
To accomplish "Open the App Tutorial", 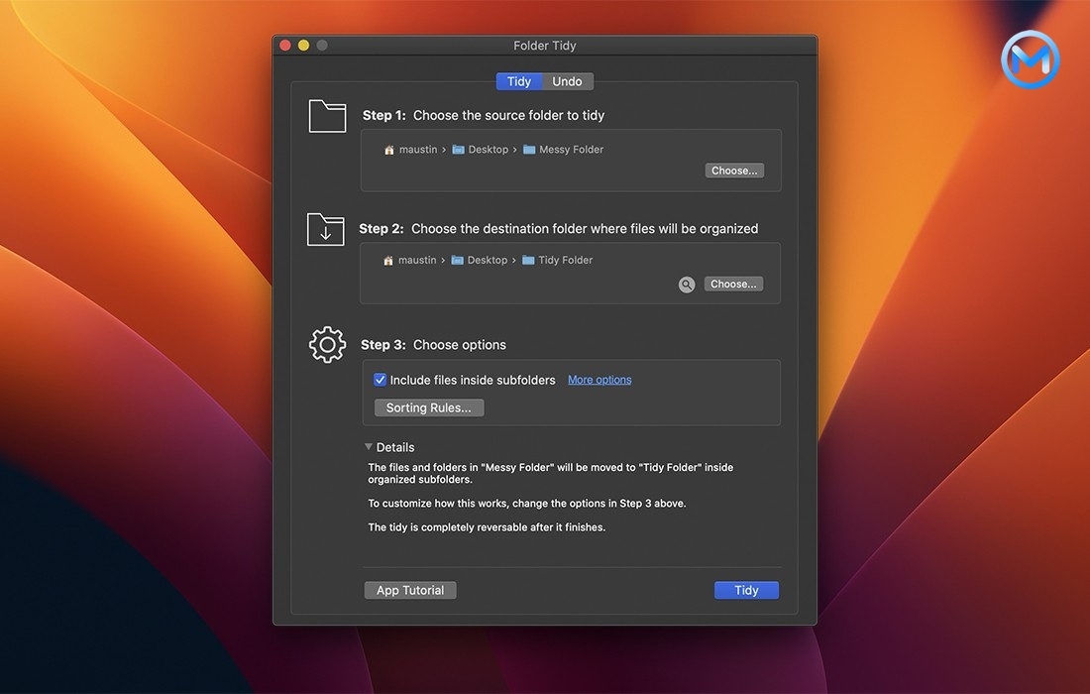I will click(409, 589).
